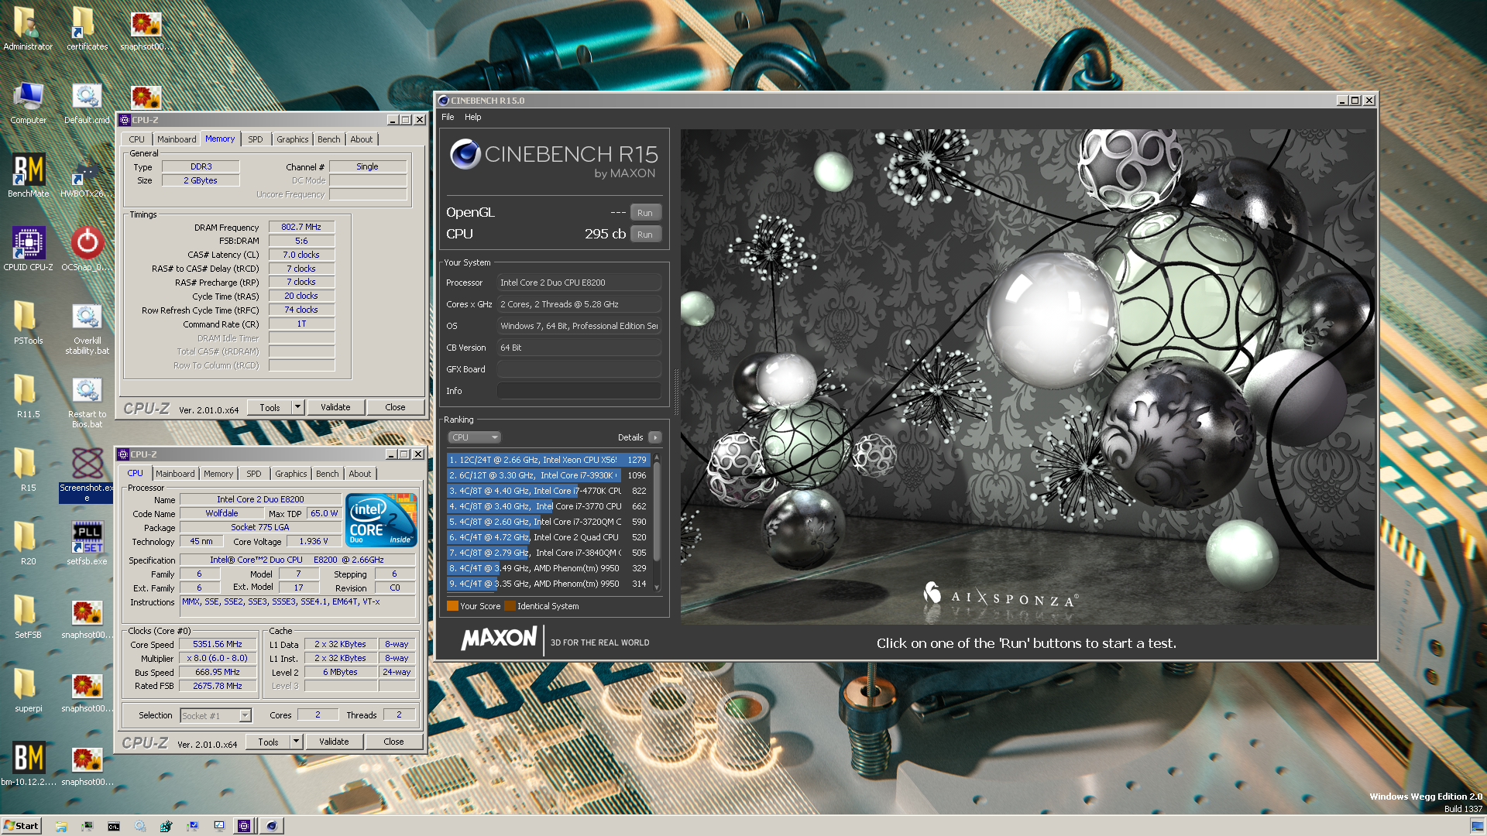The height and width of the screenshot is (836, 1487).
Task: Run the Cinebench CPU test
Action: point(645,235)
